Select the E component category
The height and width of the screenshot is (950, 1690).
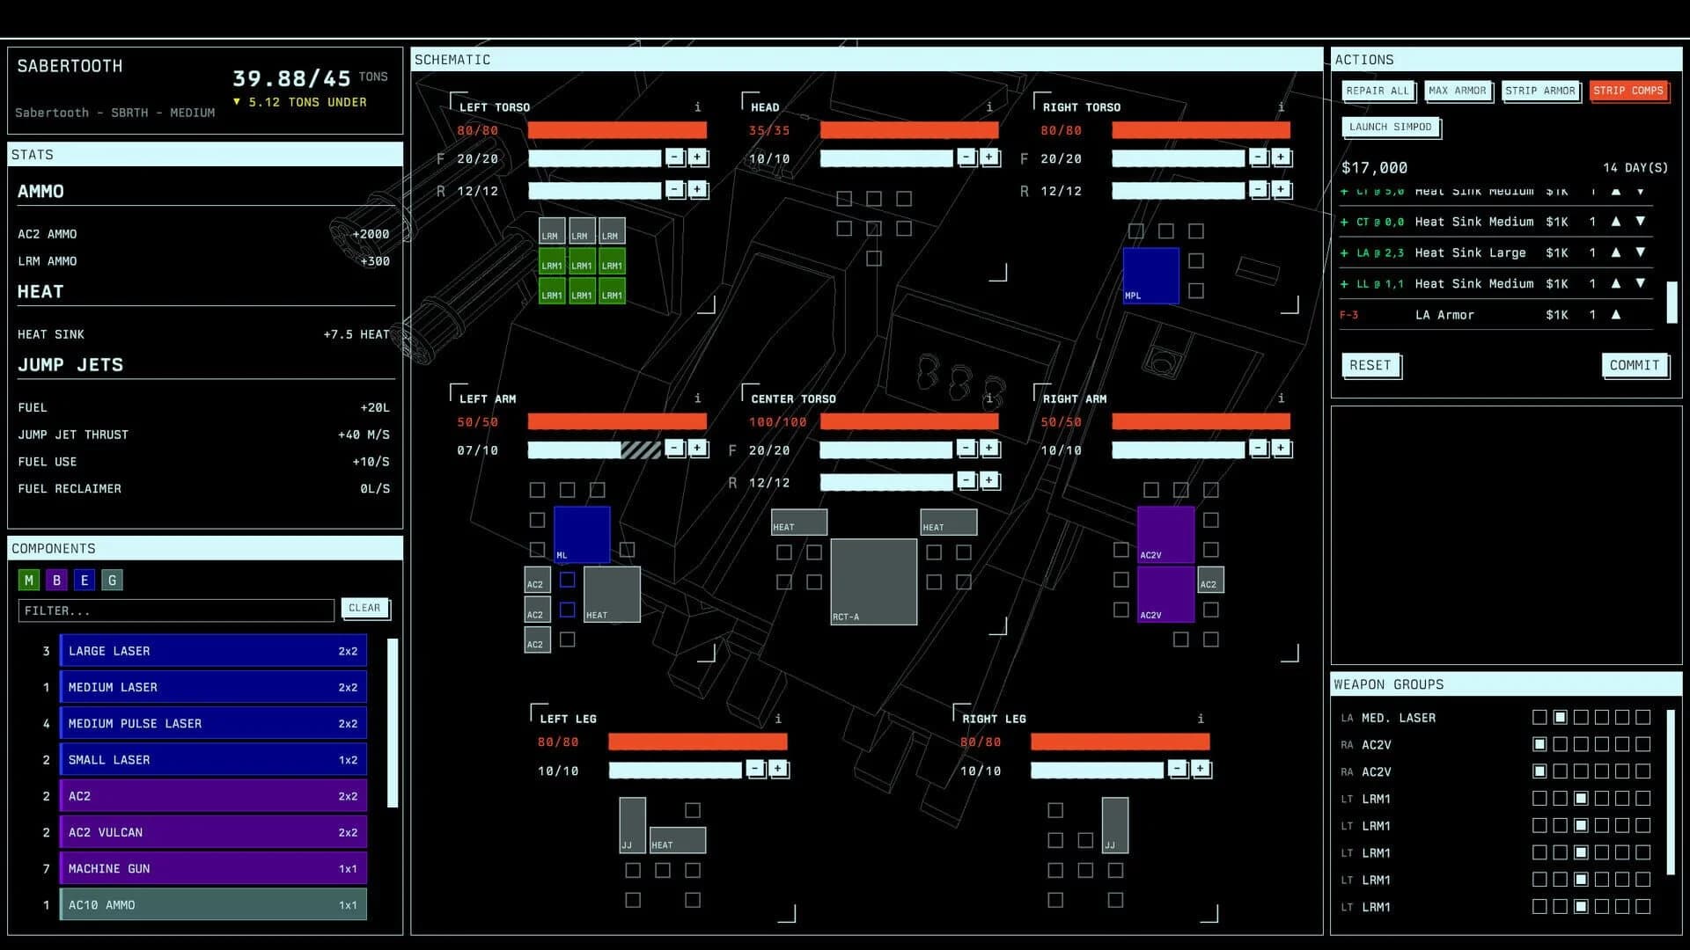click(x=84, y=580)
